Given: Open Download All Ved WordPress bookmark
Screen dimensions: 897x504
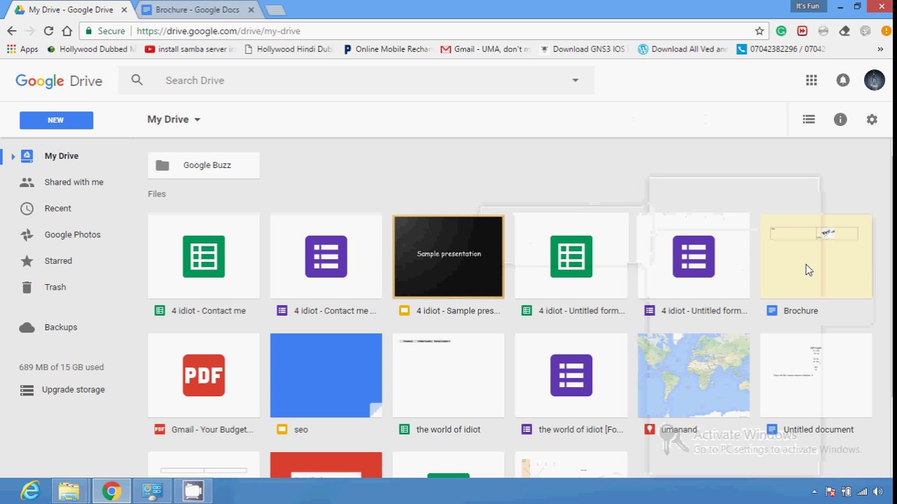Looking at the screenshot, I should pyautogui.click(x=683, y=49).
